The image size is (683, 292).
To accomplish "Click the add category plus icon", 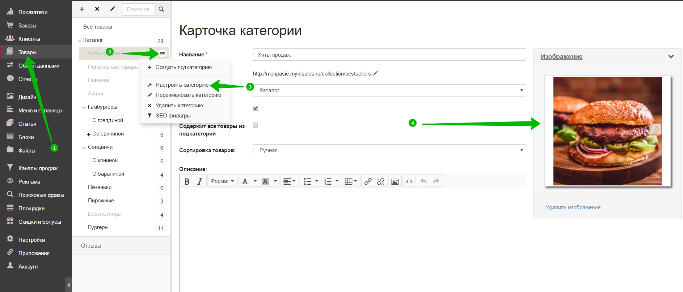I will 82,9.
